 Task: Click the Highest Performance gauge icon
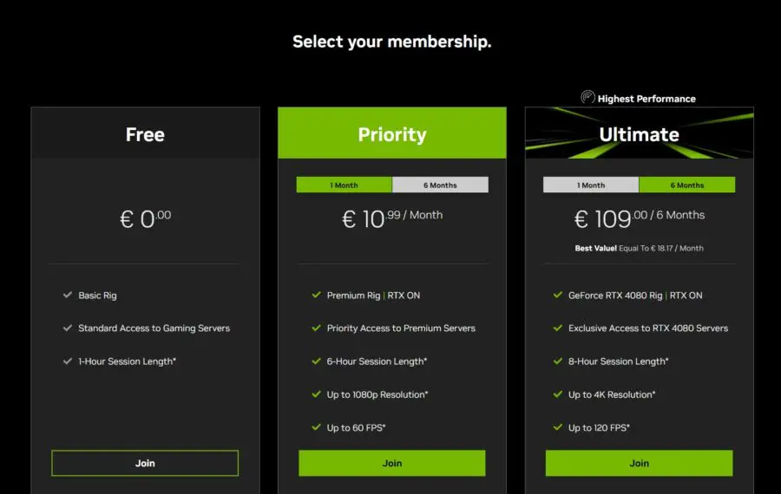(587, 98)
